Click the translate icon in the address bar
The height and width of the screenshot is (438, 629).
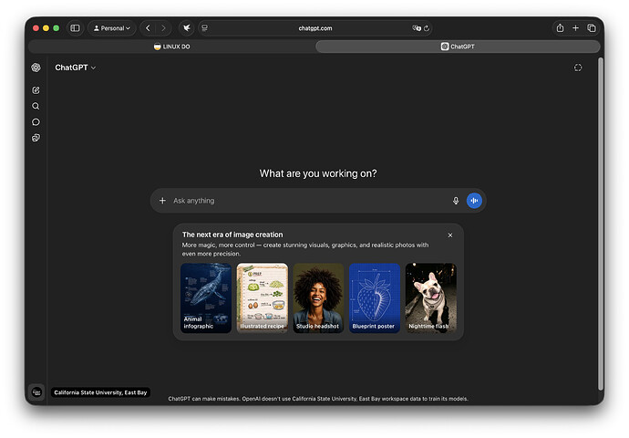pos(417,28)
